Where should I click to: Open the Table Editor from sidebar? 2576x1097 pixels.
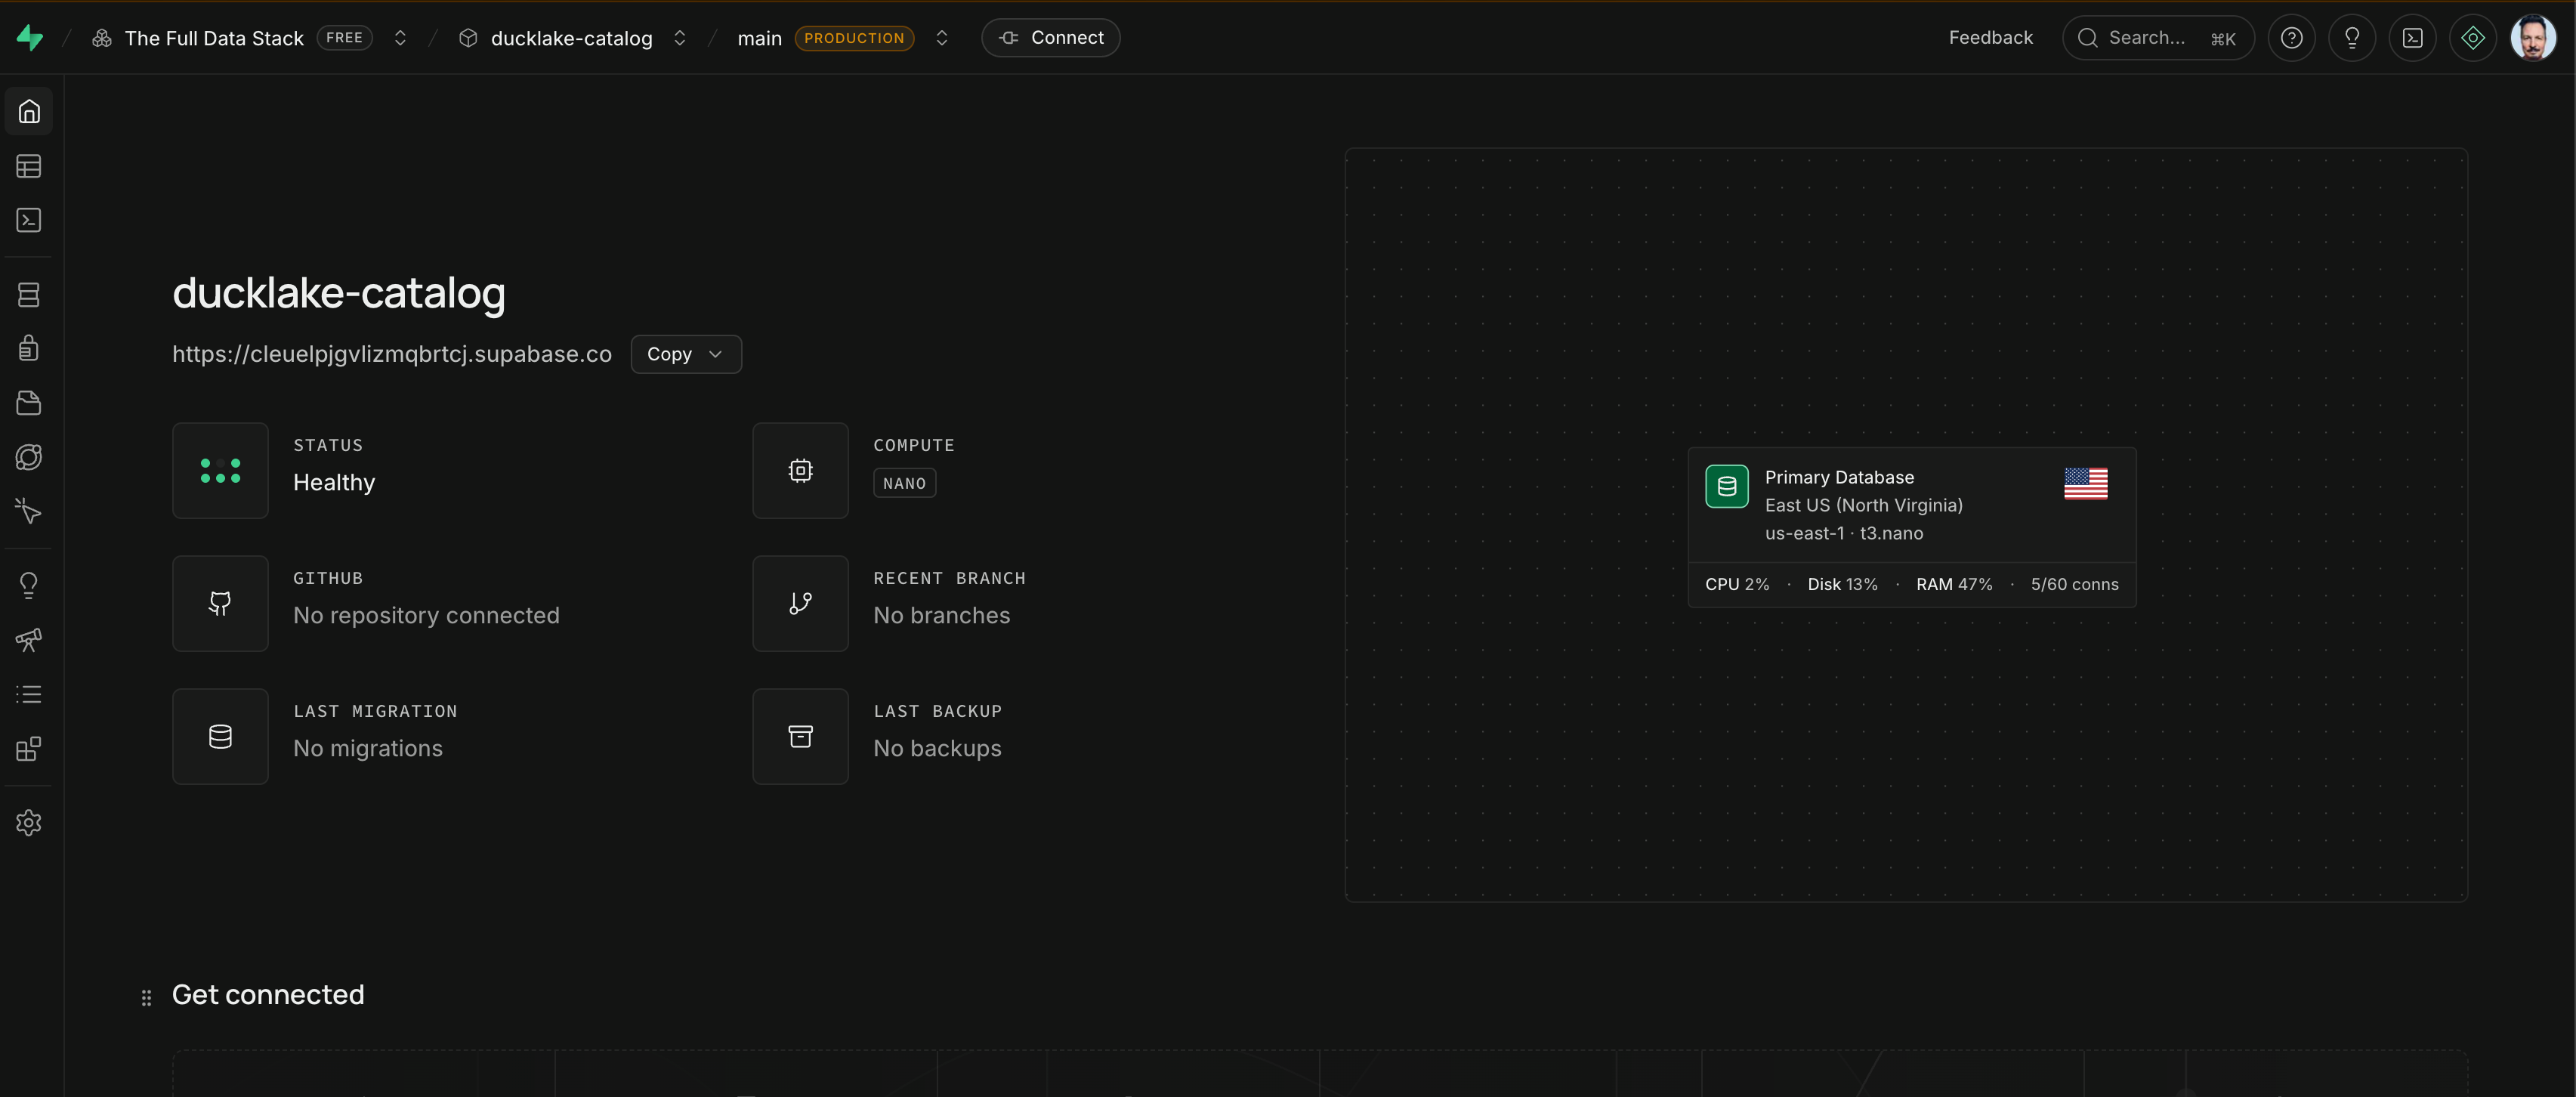coord(29,166)
